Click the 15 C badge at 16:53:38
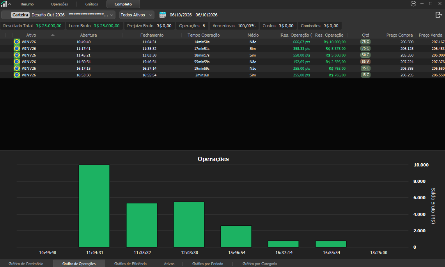 coord(365,74)
